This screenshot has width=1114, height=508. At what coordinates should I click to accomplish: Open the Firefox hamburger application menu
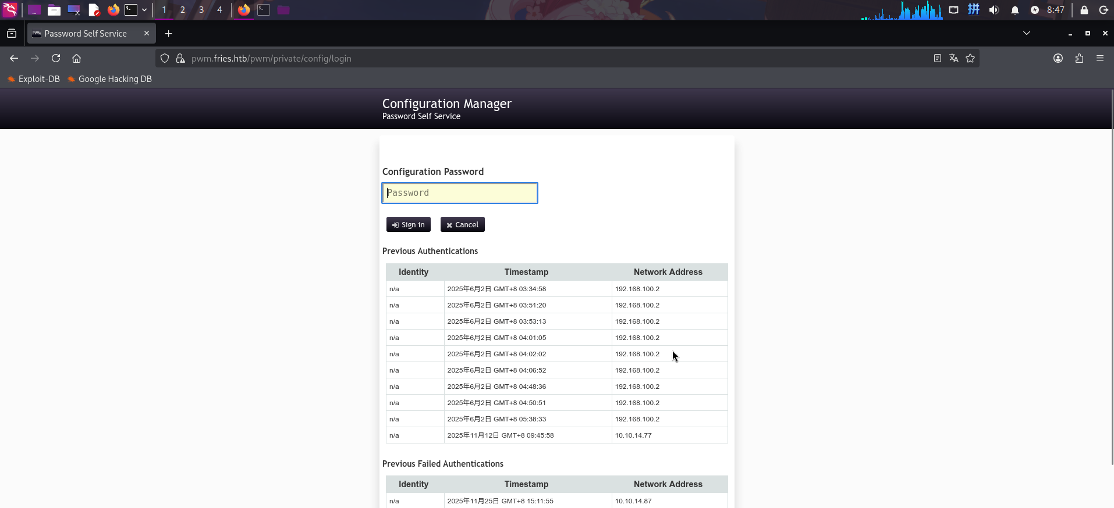[x=1100, y=58]
